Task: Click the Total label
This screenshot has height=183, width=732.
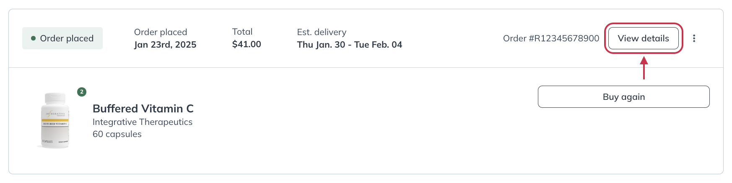Action: click(x=242, y=32)
